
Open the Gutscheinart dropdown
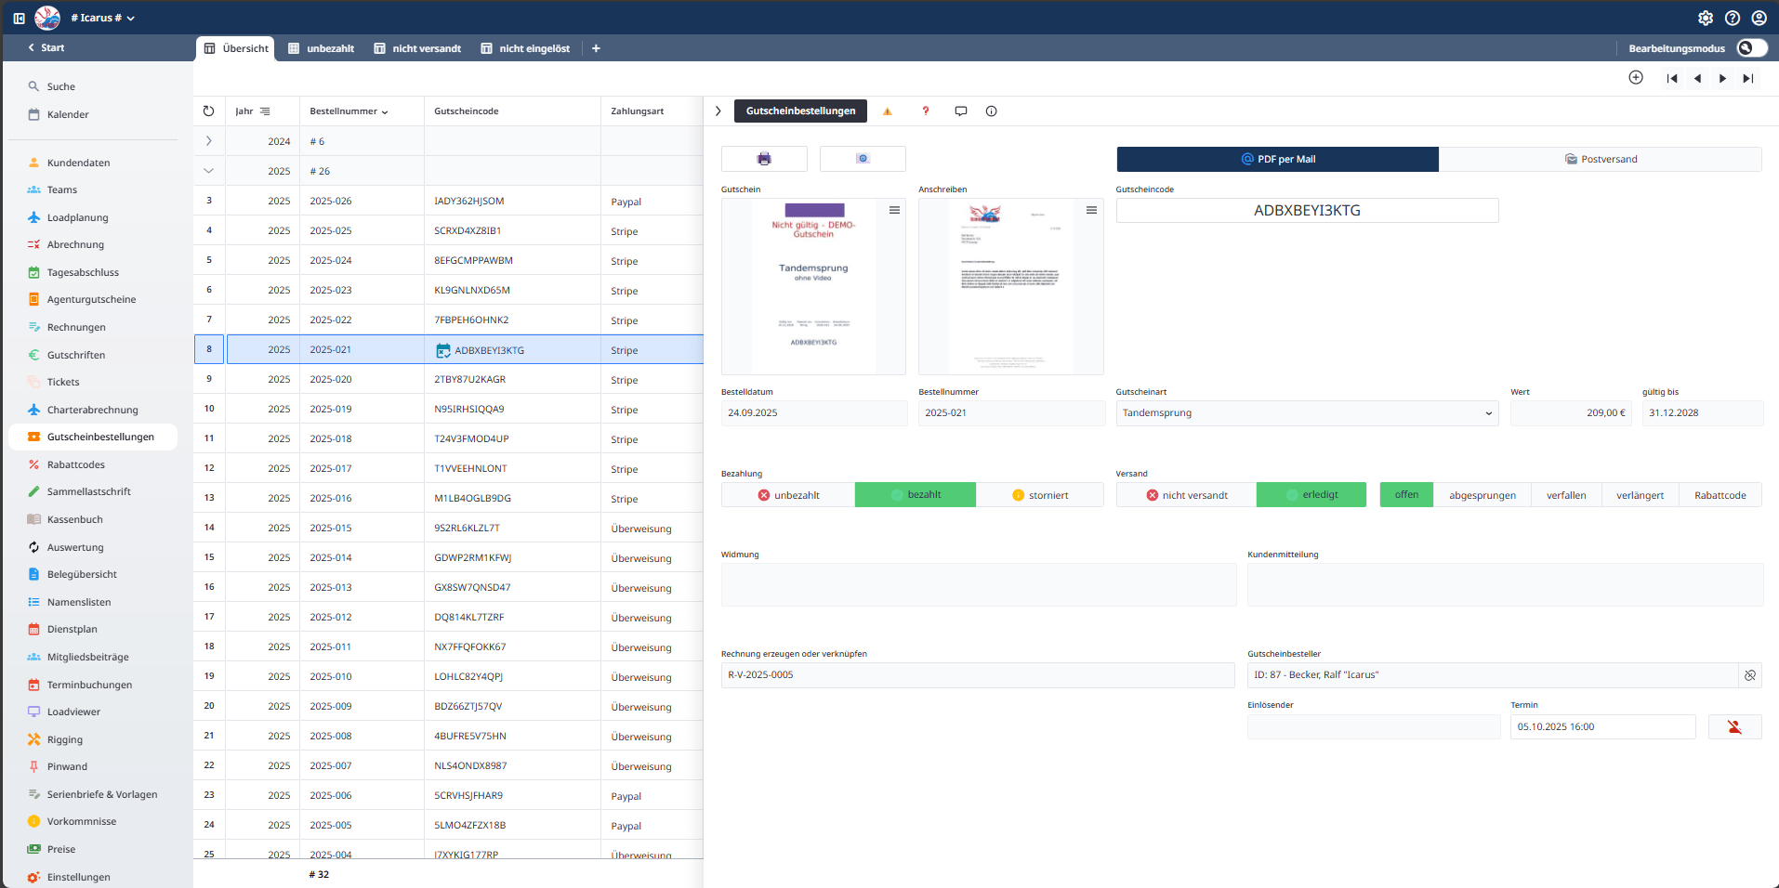coord(1306,413)
